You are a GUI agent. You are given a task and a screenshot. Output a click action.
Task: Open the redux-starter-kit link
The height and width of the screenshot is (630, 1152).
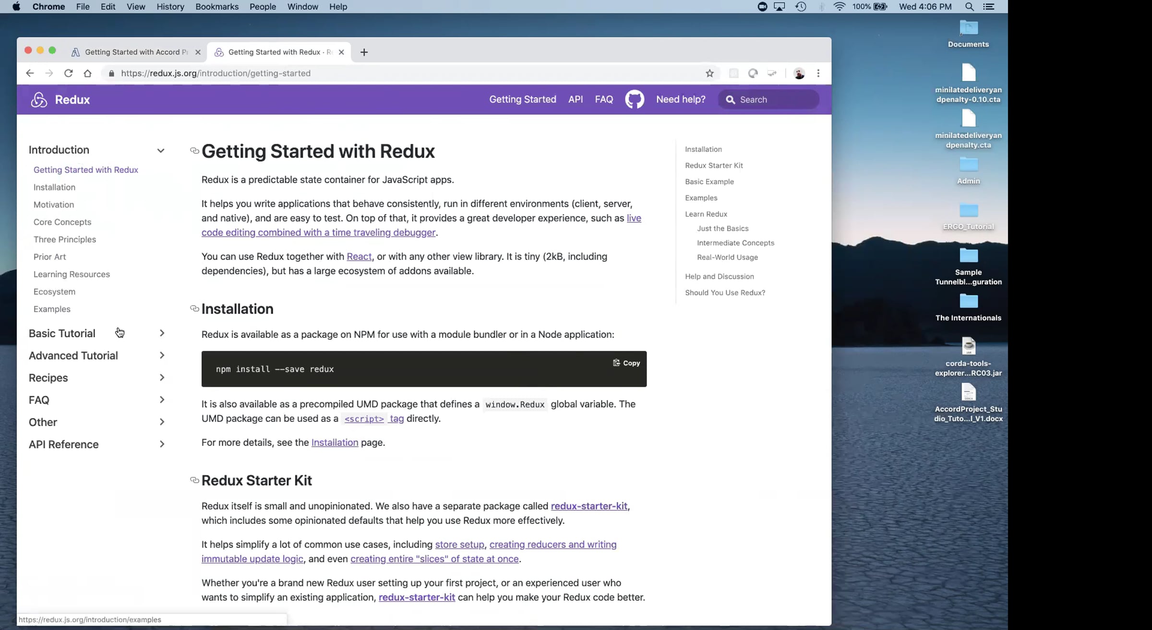coord(588,506)
